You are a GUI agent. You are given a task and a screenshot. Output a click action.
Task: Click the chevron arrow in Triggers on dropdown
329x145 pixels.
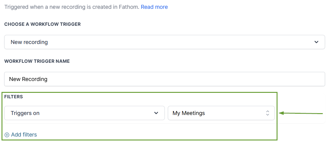point(156,113)
